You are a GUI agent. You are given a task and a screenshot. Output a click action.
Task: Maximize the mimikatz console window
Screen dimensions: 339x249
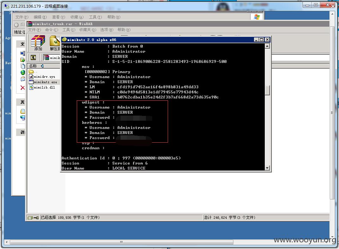262,40
